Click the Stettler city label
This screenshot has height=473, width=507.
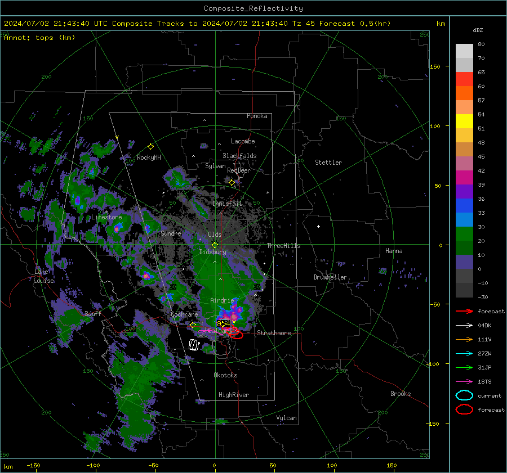tap(328, 163)
